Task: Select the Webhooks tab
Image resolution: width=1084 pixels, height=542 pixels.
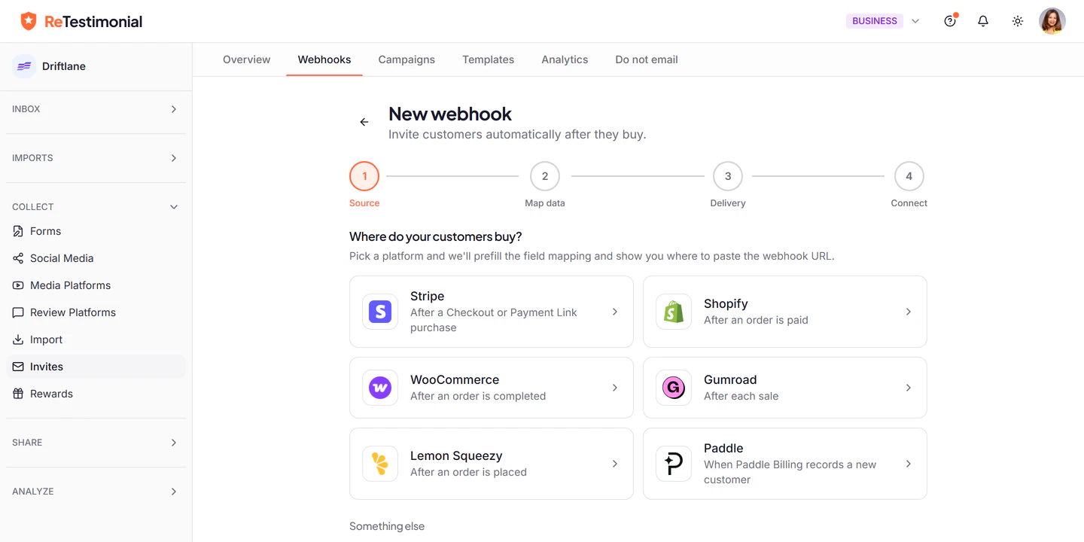Action: click(324, 59)
